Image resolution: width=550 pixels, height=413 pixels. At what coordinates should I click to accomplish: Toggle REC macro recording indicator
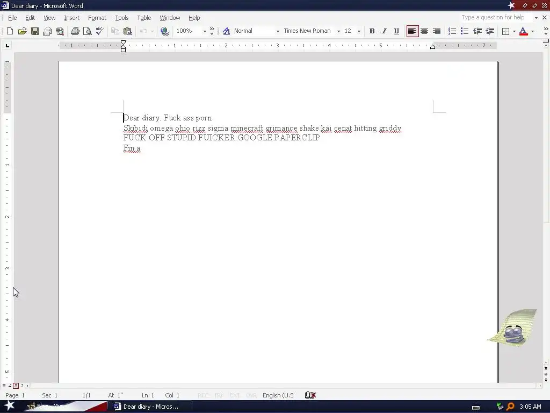pyautogui.click(x=203, y=395)
